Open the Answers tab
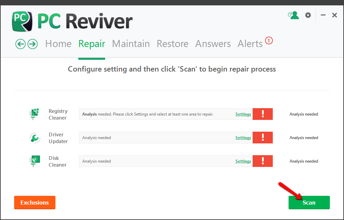 [213, 44]
